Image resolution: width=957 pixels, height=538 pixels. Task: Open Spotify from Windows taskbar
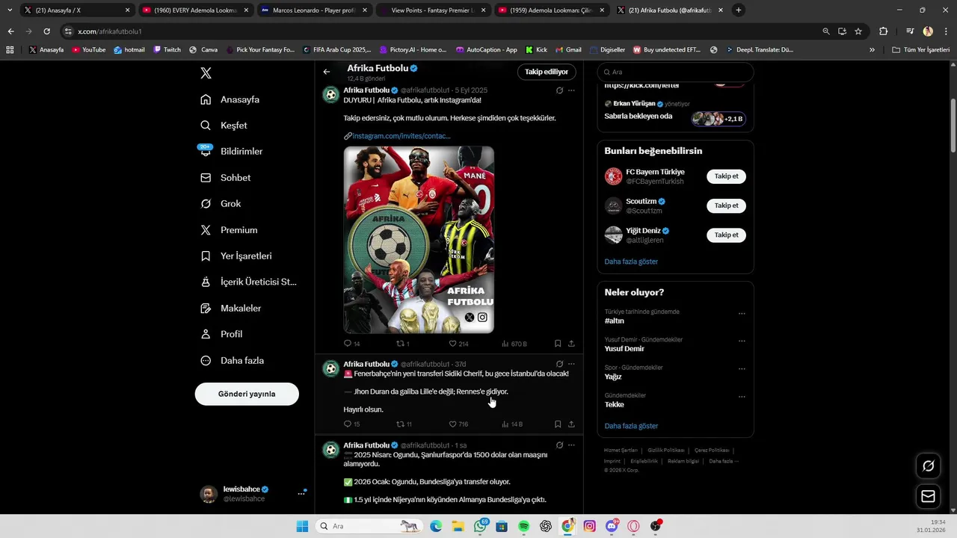524,526
